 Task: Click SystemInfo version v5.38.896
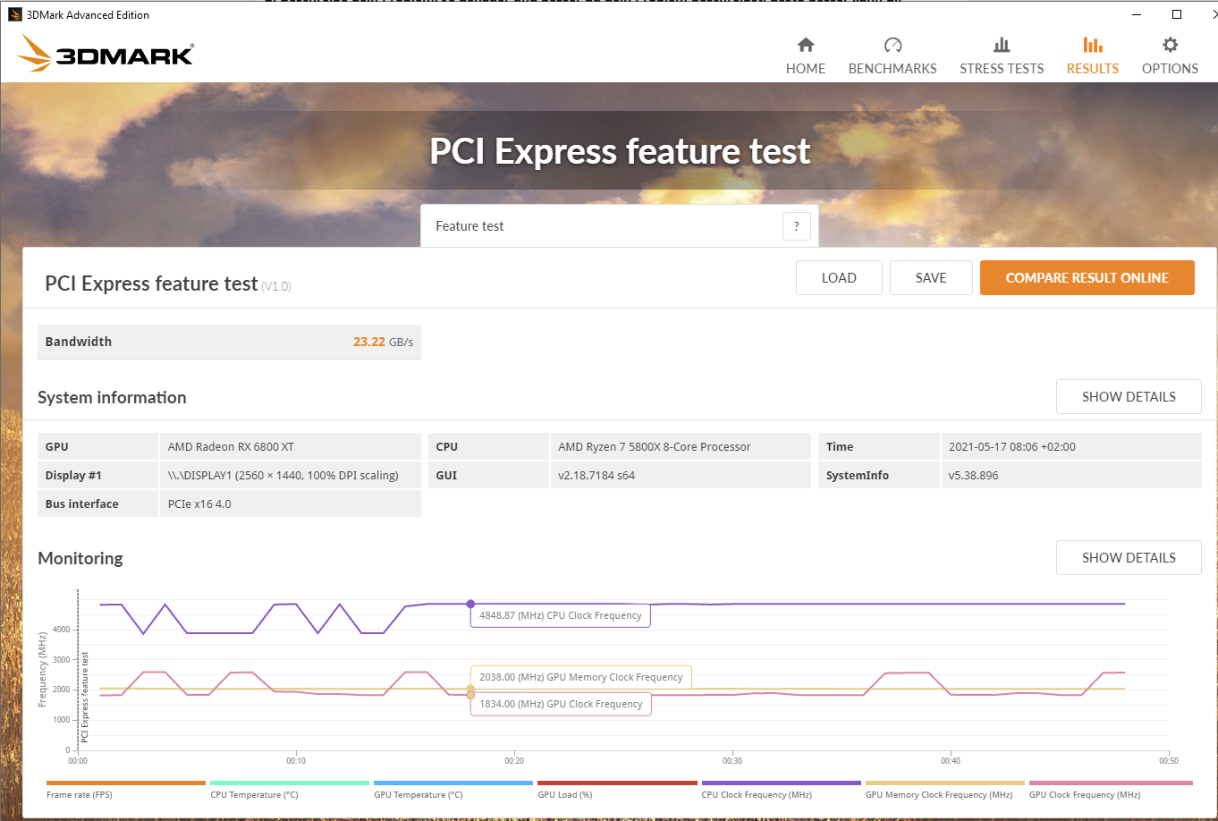(x=973, y=475)
